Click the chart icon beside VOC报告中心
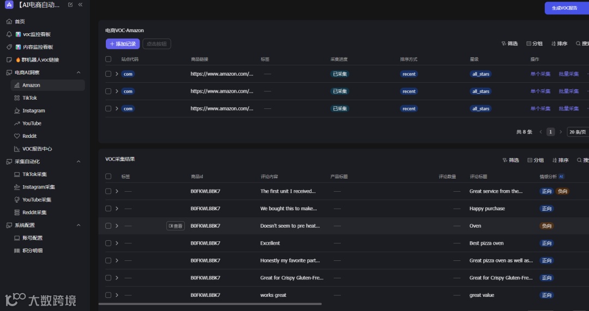Screen dimensions: 589x311 coord(17,149)
